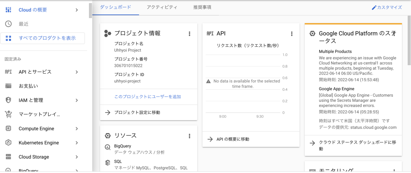Click the API icon in API card header
411x173 pixels.
[210, 33]
